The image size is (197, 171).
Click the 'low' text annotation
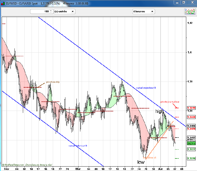pos(141,162)
